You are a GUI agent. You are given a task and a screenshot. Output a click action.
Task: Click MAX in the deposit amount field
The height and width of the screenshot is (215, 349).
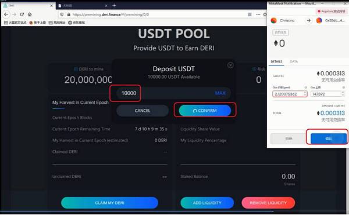(x=220, y=93)
